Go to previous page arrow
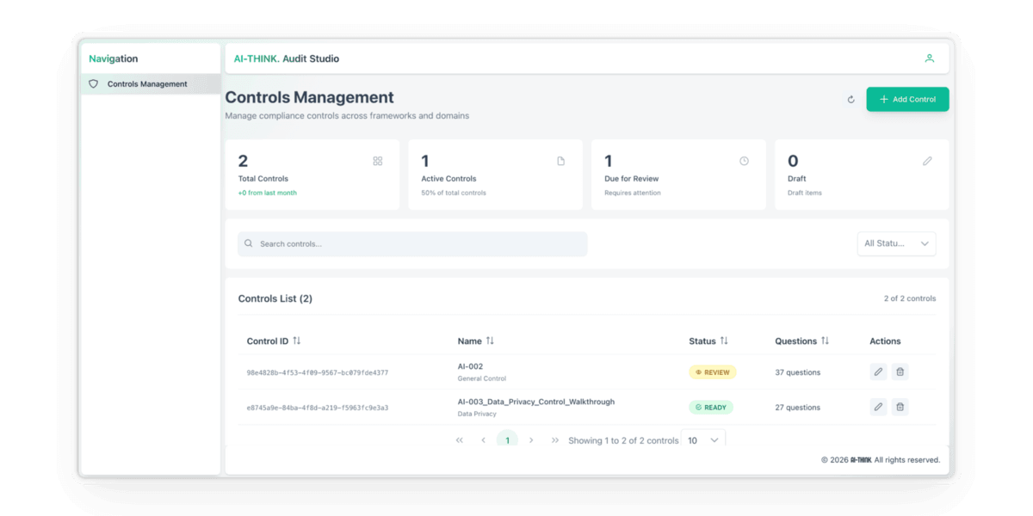The image size is (1033, 516). (x=484, y=440)
